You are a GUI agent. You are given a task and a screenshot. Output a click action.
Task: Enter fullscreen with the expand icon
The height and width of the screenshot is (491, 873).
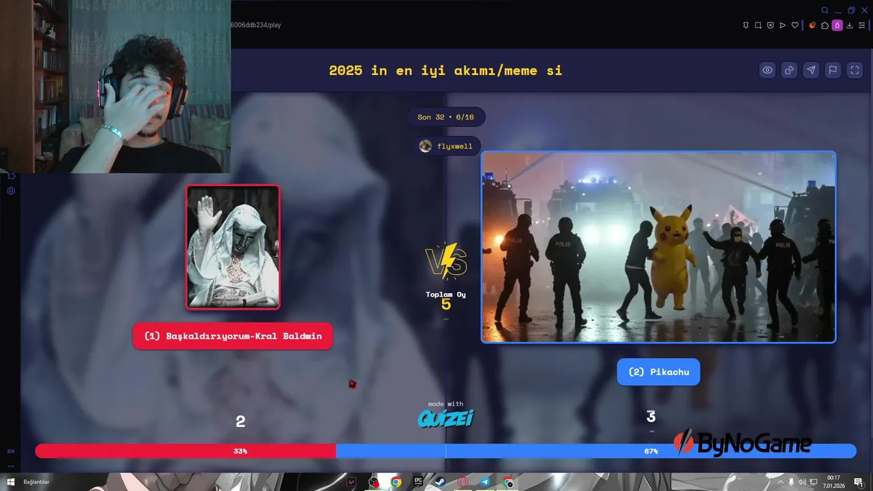855,70
